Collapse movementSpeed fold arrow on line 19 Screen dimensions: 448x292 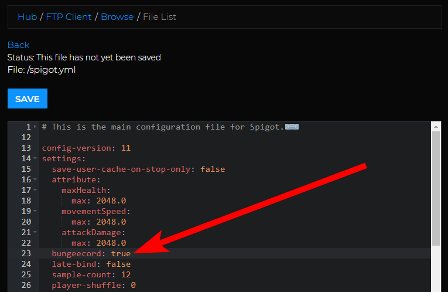pos(35,211)
